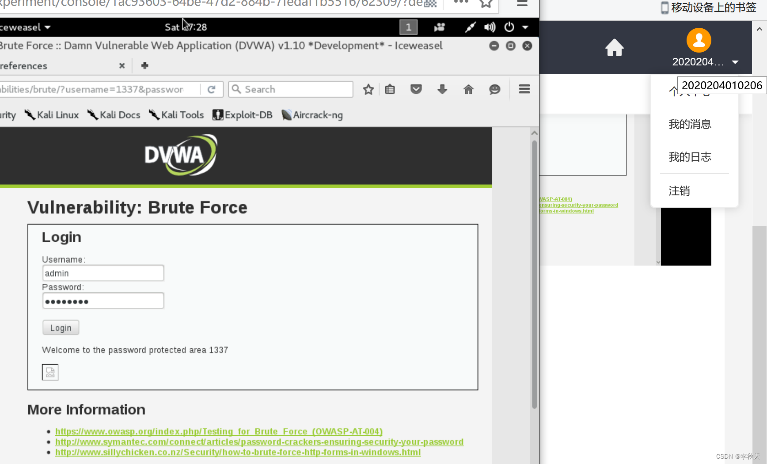Click the page vertical scrollbar in Iceweasel
This screenshot has height=464, width=767.
[x=534, y=274]
